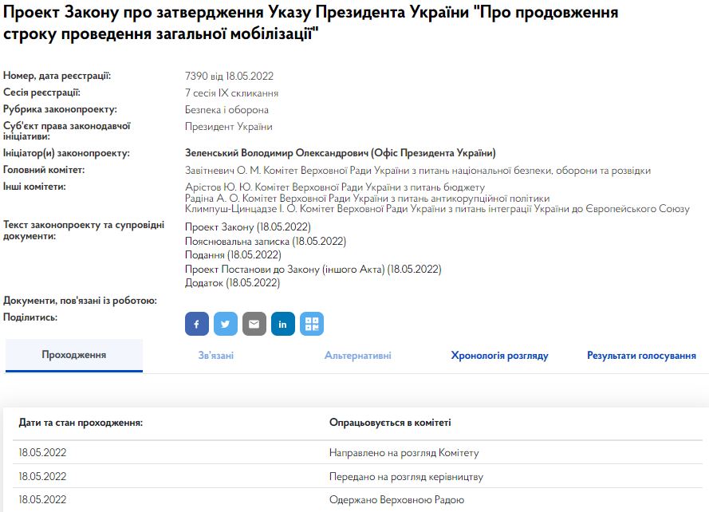Select the Проходження tab
This screenshot has height=512, width=709.
tap(74, 355)
